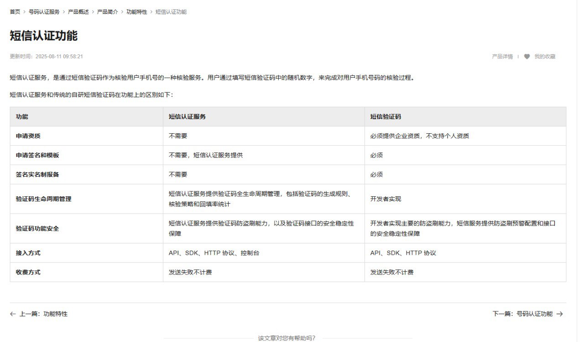The width and height of the screenshot is (584, 342).
Task: Go to 首页 in the breadcrumb
Action: [15, 12]
